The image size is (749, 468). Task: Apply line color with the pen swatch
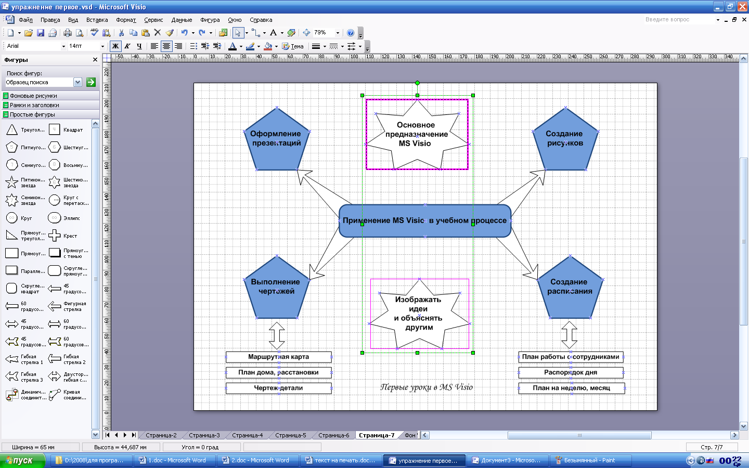click(250, 46)
